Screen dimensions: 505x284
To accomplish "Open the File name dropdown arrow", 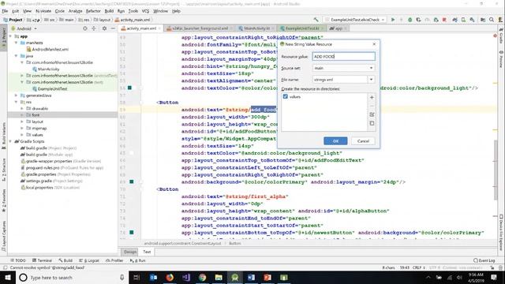I will pyautogui.click(x=372, y=79).
